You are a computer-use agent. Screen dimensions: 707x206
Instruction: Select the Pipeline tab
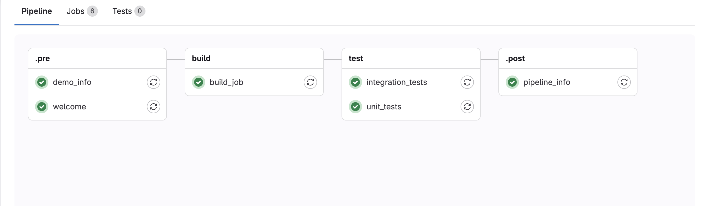coord(37,11)
